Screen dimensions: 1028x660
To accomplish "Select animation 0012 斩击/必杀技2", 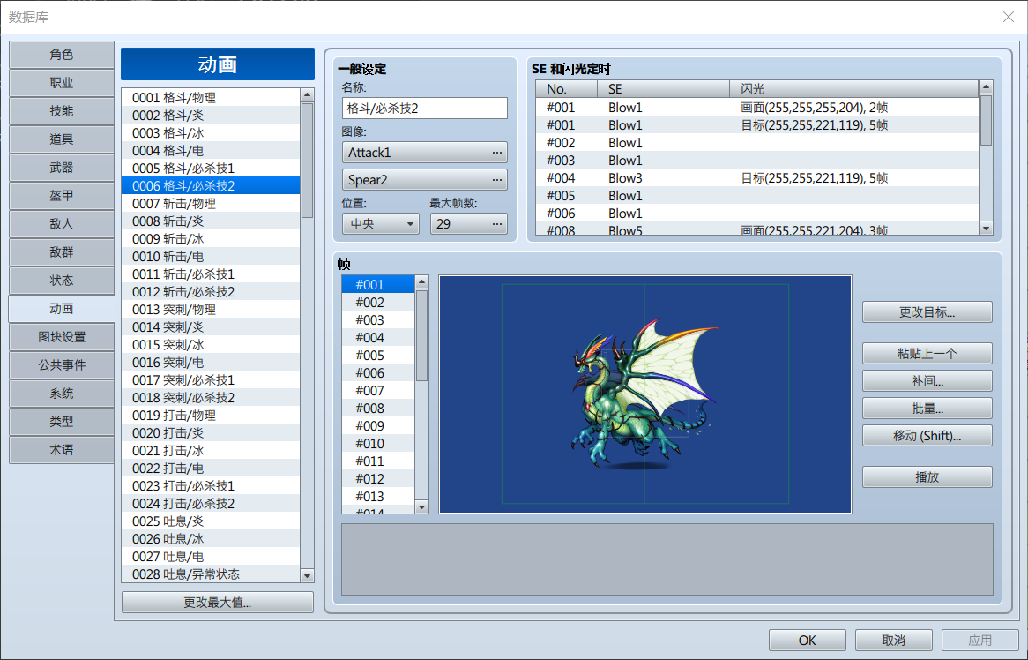I will [x=211, y=292].
